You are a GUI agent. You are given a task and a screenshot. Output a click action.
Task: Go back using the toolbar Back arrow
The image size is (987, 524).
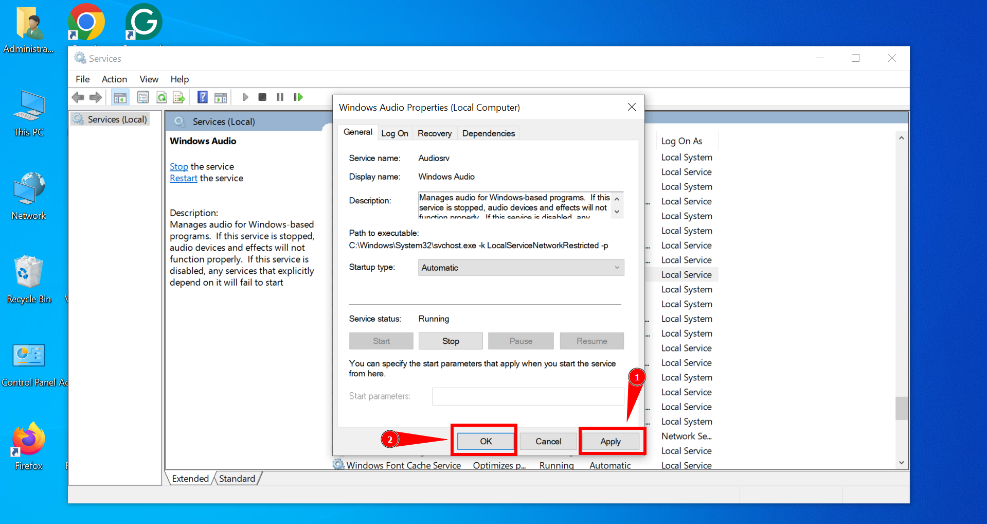[78, 97]
